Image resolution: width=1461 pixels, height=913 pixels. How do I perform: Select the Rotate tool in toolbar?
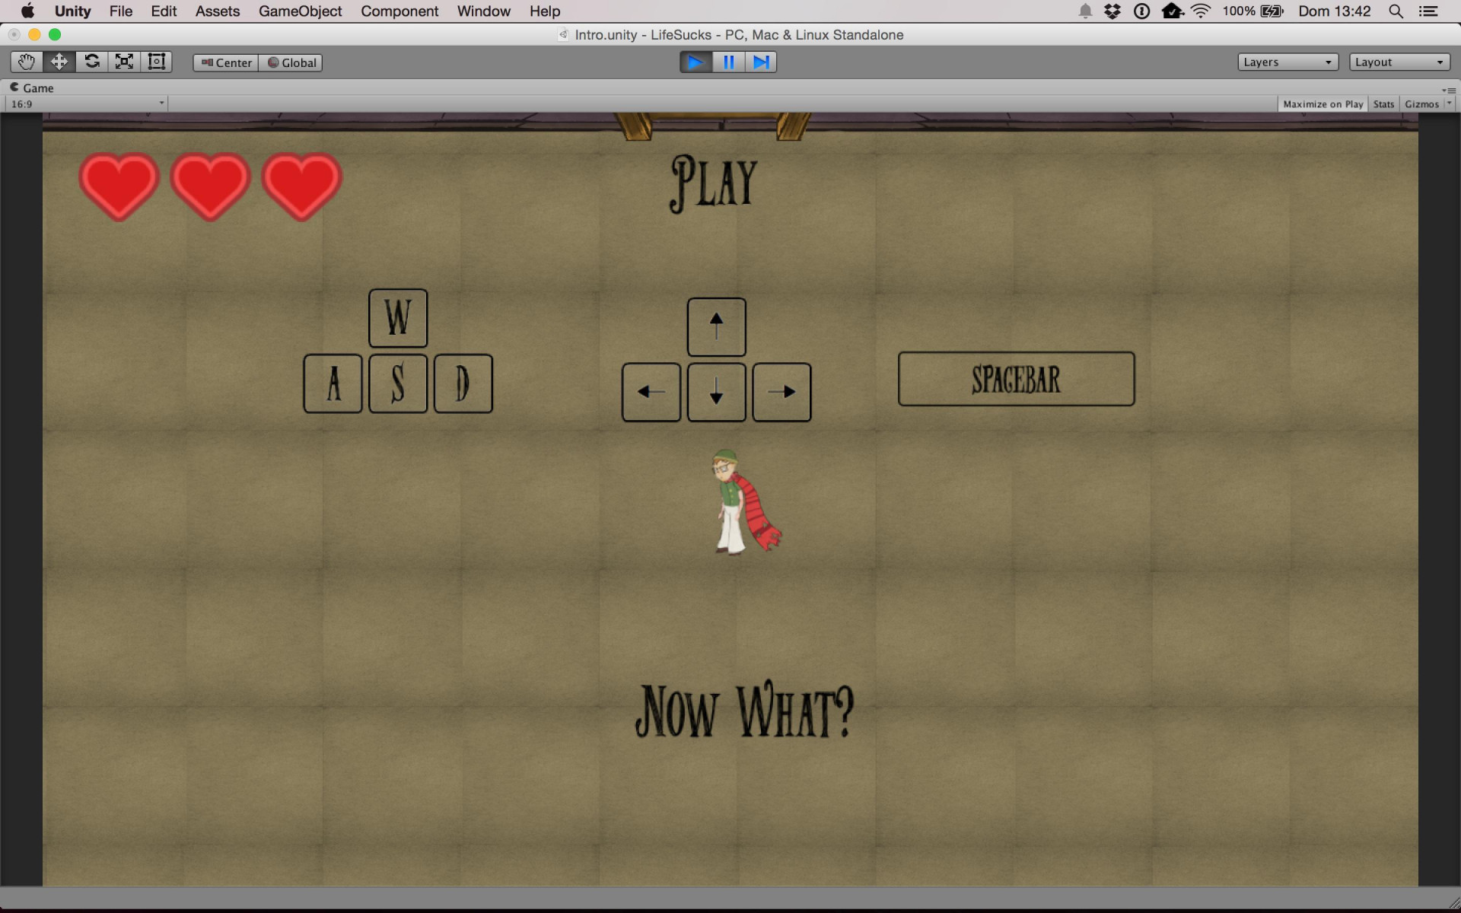click(x=92, y=62)
